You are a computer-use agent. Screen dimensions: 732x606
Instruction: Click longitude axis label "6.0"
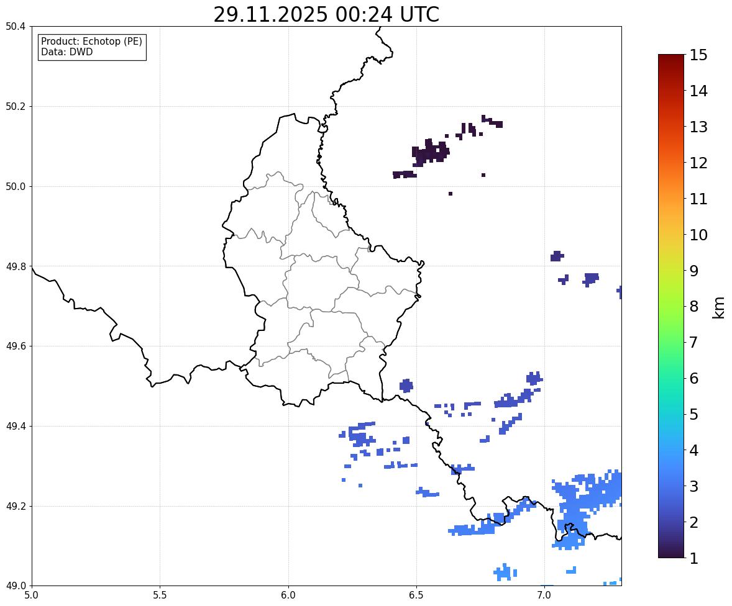pos(288,595)
